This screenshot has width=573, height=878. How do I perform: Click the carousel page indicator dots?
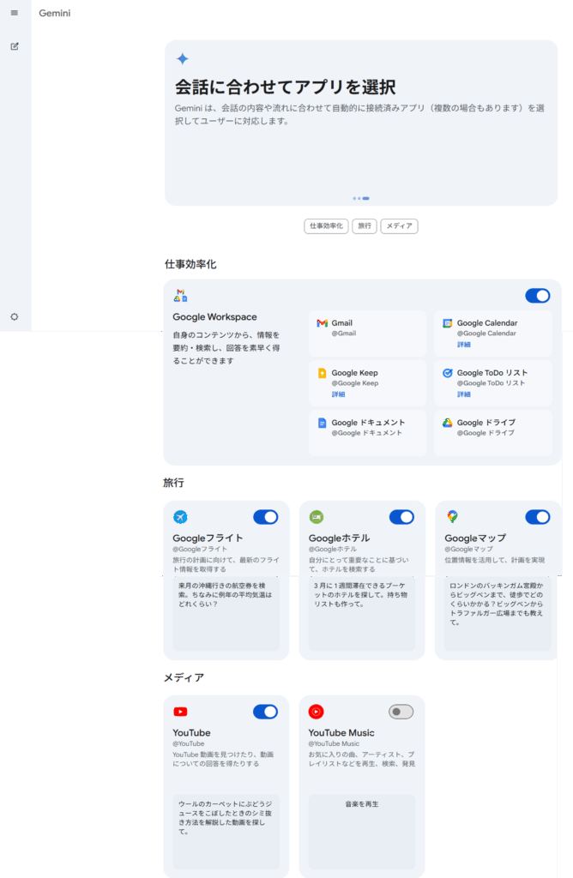361,198
